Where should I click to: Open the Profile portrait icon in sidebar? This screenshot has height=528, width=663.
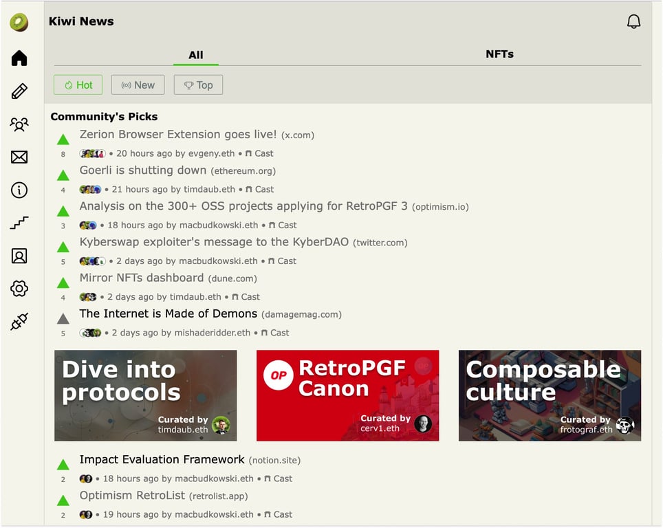point(19,256)
